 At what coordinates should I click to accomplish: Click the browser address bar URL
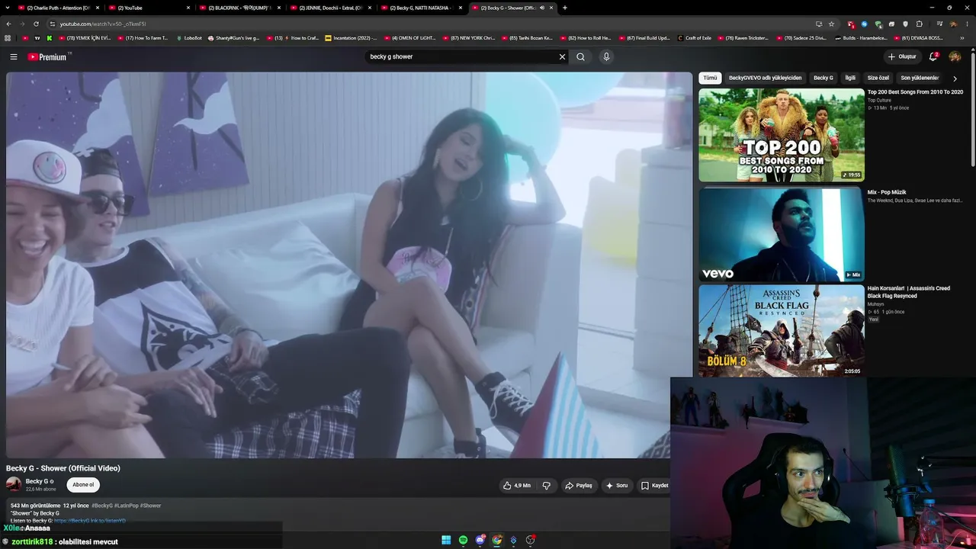click(103, 24)
